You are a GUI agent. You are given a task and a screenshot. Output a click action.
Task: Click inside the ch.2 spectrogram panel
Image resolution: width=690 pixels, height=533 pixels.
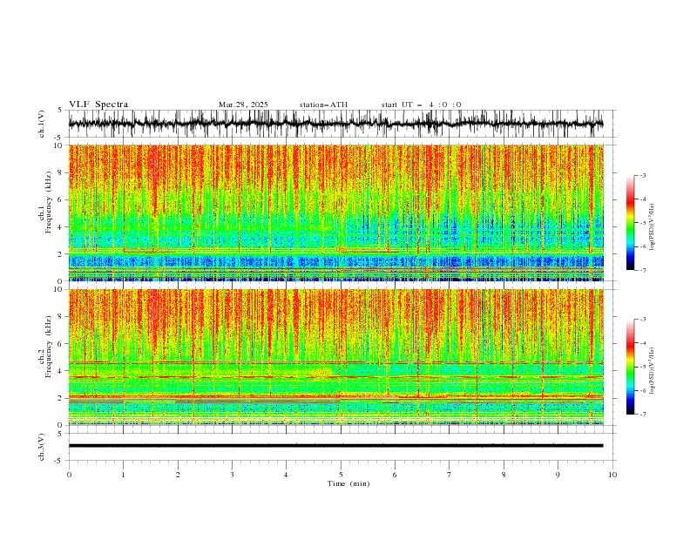click(x=335, y=357)
